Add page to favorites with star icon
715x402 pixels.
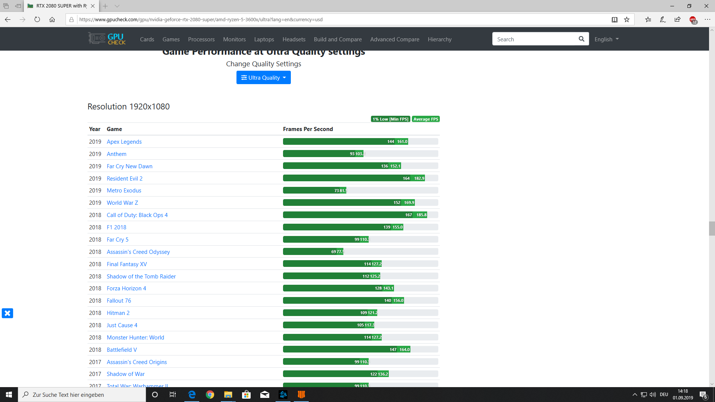627,20
